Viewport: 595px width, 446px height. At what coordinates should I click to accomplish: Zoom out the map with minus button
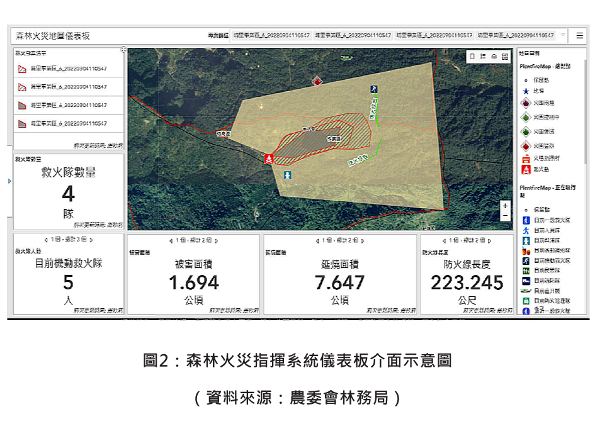click(x=505, y=216)
